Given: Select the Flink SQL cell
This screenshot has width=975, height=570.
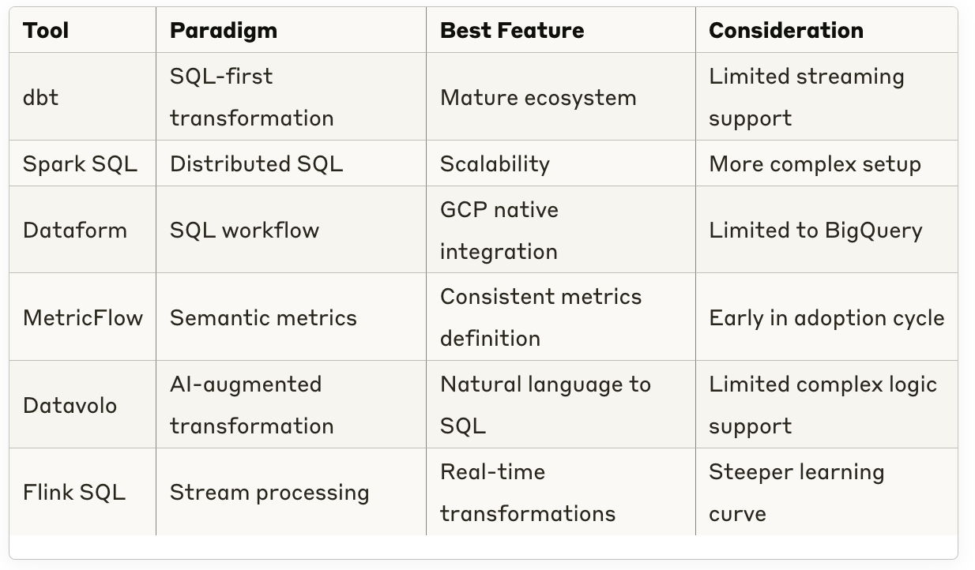Looking at the screenshot, I should point(74,493).
